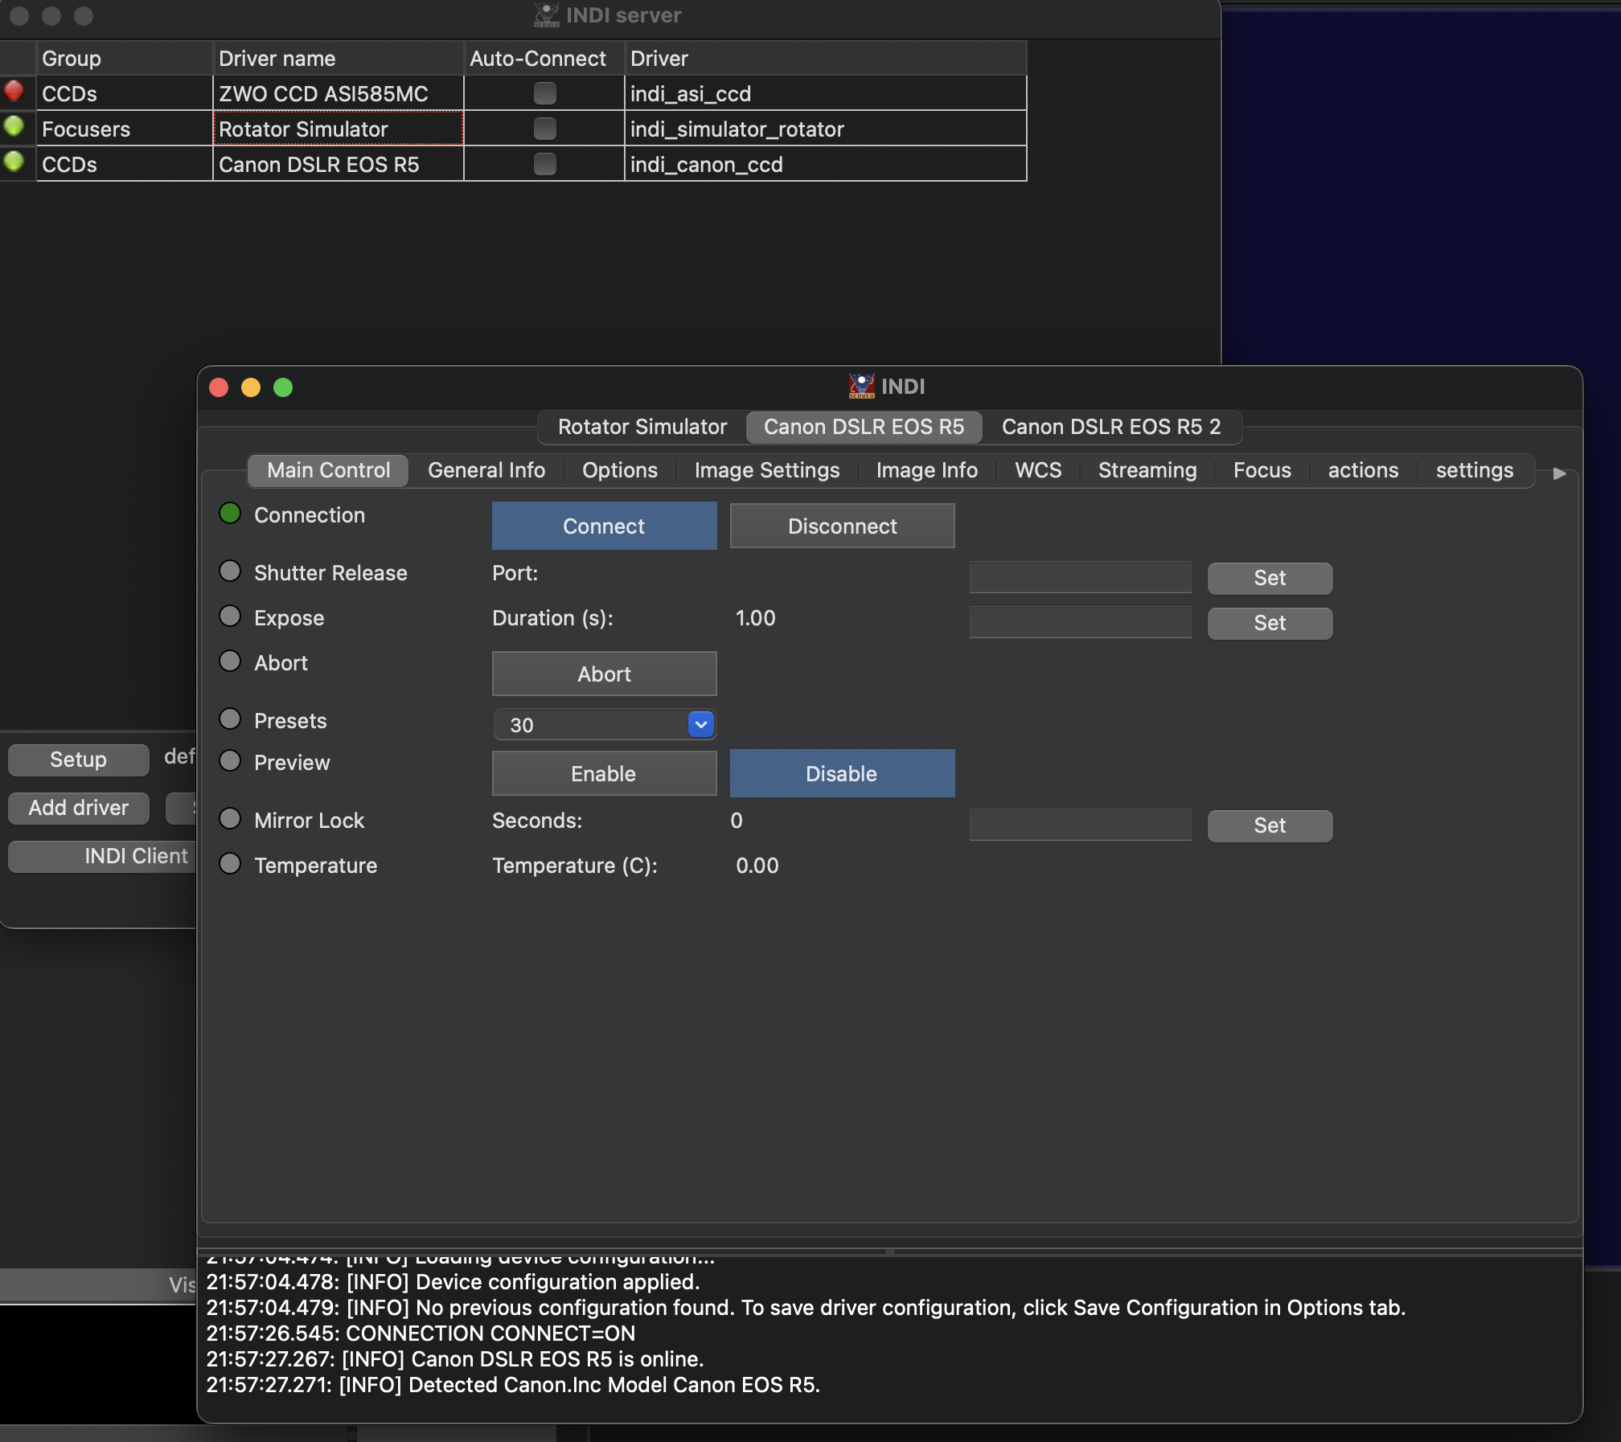Open the Presets dropdown showing 30
Screen dimensions: 1621x1442
pos(604,725)
